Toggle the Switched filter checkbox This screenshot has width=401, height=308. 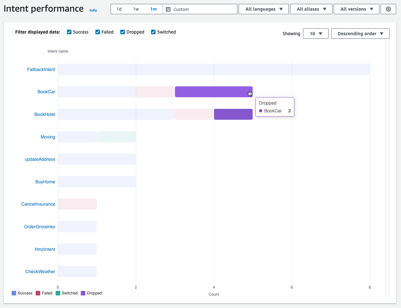153,32
